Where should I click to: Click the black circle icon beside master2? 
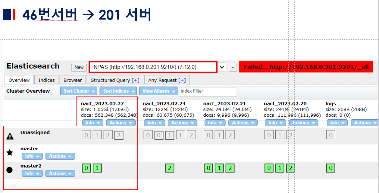pyautogui.click(x=10, y=170)
